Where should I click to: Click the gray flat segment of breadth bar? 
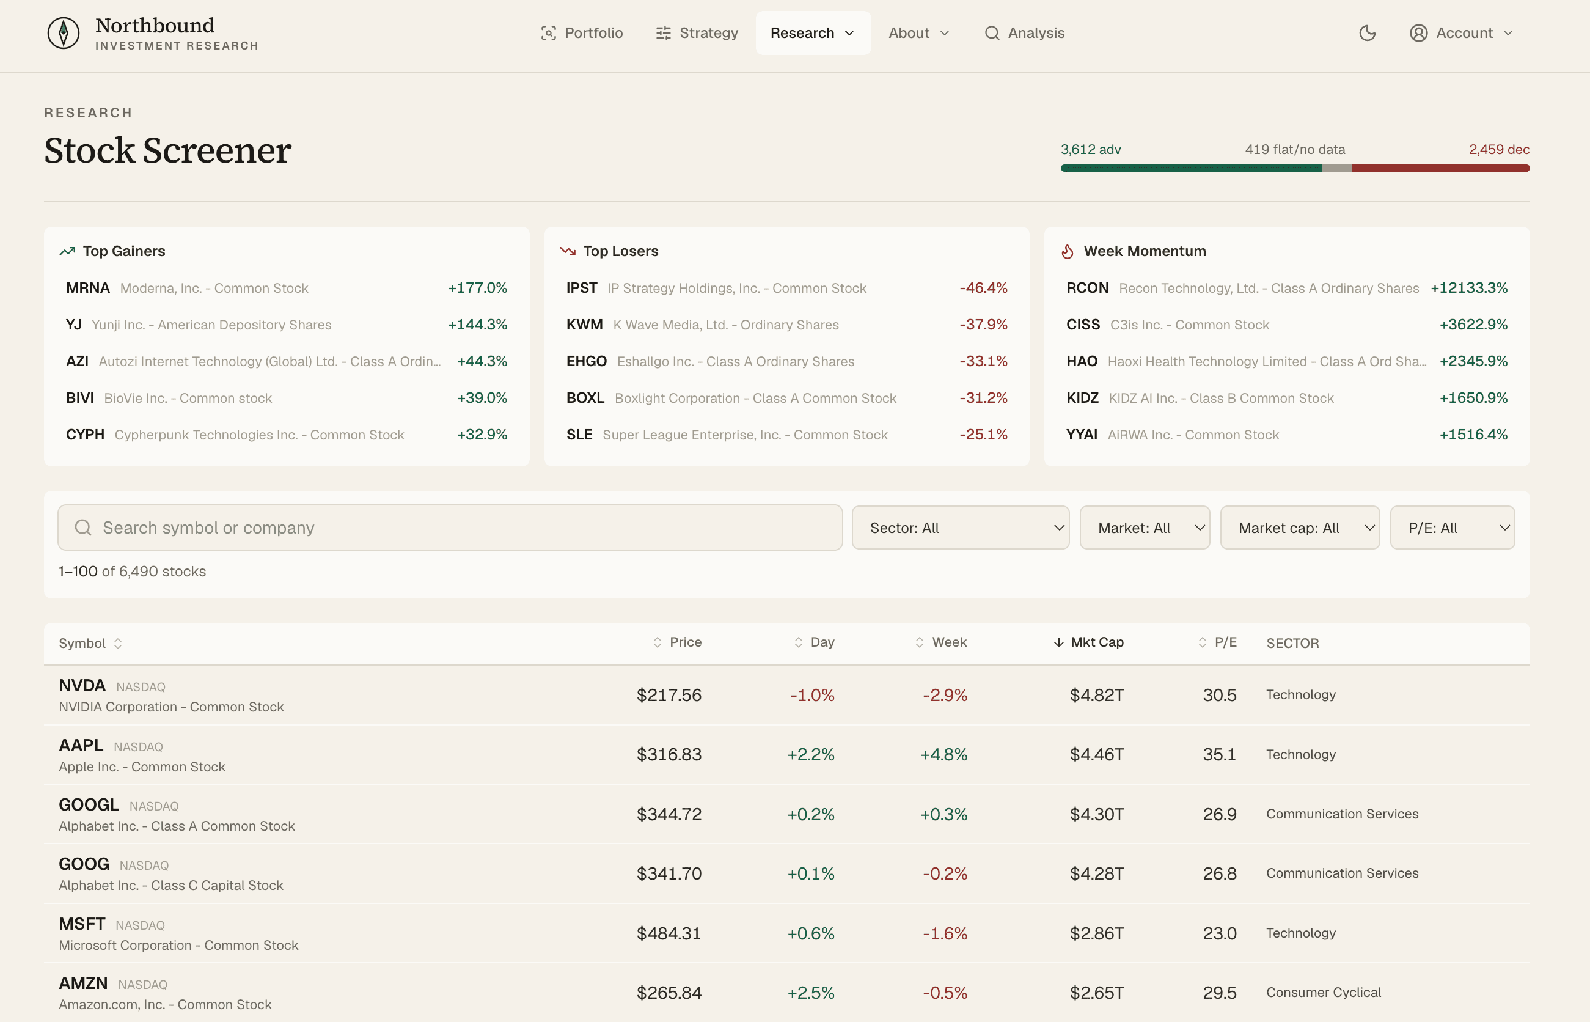pyautogui.click(x=1336, y=169)
